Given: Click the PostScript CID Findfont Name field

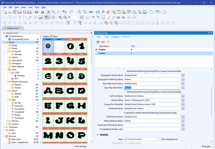Looking at the screenshot, I should point(152,125).
